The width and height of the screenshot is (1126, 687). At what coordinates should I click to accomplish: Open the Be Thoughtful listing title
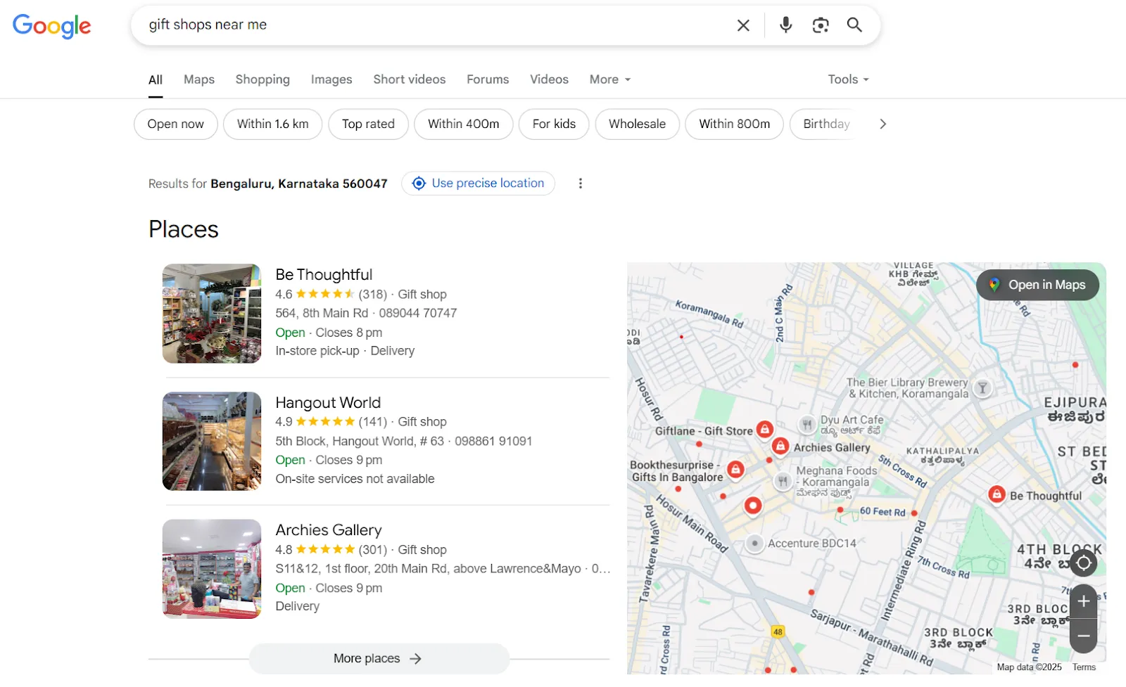(x=324, y=275)
